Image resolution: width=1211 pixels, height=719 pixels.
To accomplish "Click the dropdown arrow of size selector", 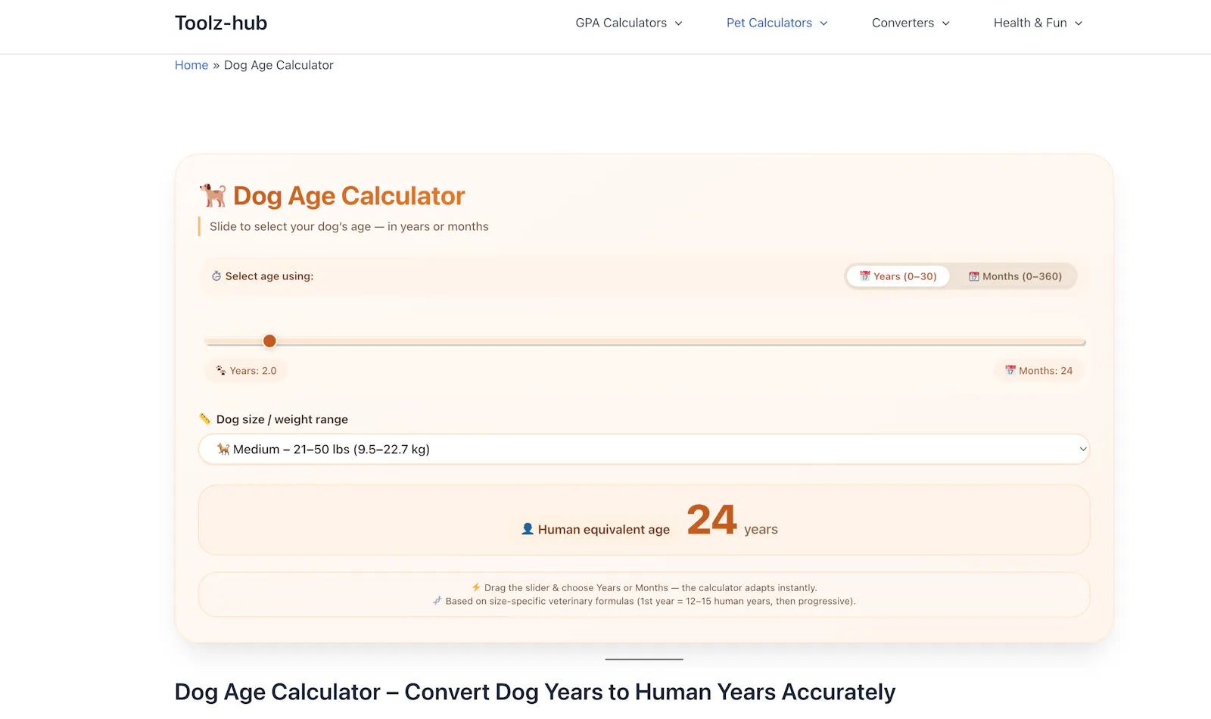I will [x=1082, y=450].
